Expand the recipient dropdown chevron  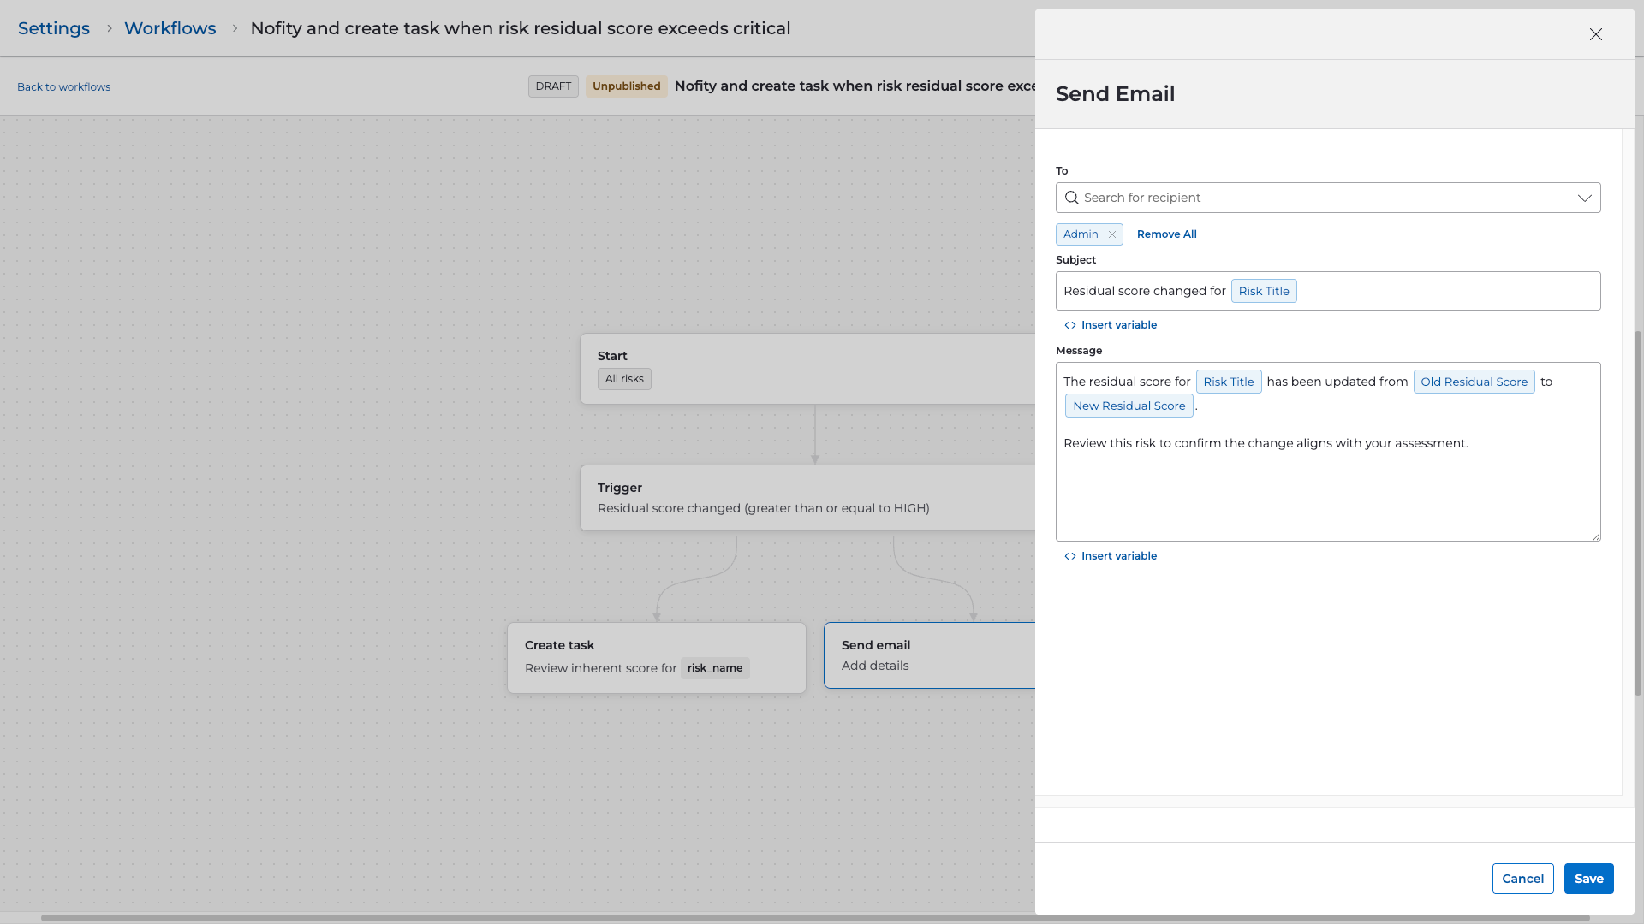click(x=1584, y=198)
